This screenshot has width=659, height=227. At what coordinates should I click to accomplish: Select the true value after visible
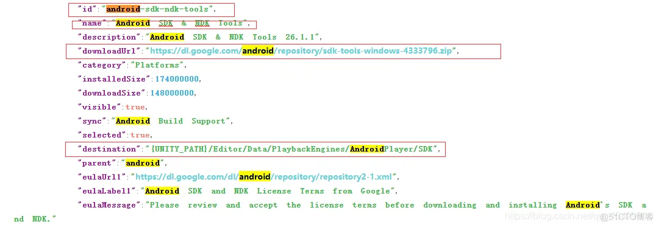(135, 107)
